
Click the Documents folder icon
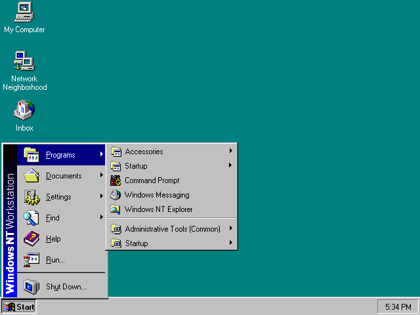tap(31, 176)
